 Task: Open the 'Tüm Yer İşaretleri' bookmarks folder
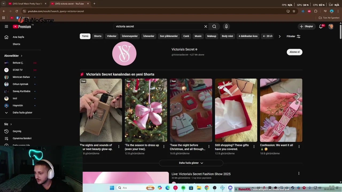tap(329, 18)
